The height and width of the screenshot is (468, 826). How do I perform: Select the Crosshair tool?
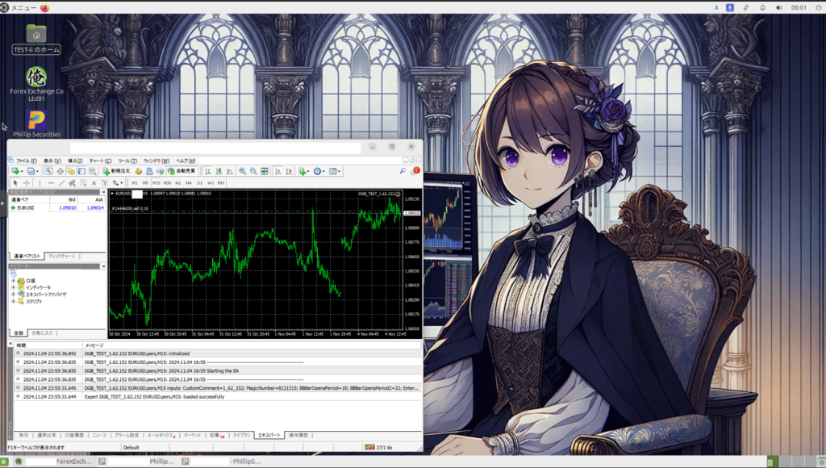[27, 183]
